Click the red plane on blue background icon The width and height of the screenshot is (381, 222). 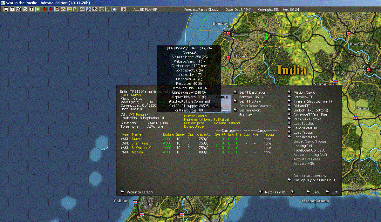[x=50, y=9]
